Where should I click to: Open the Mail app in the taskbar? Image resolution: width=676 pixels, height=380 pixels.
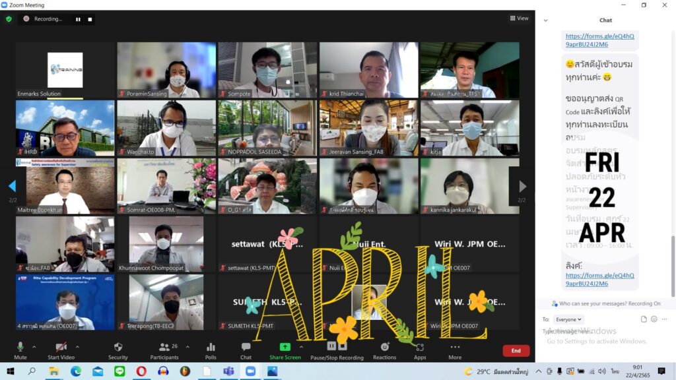click(x=98, y=371)
